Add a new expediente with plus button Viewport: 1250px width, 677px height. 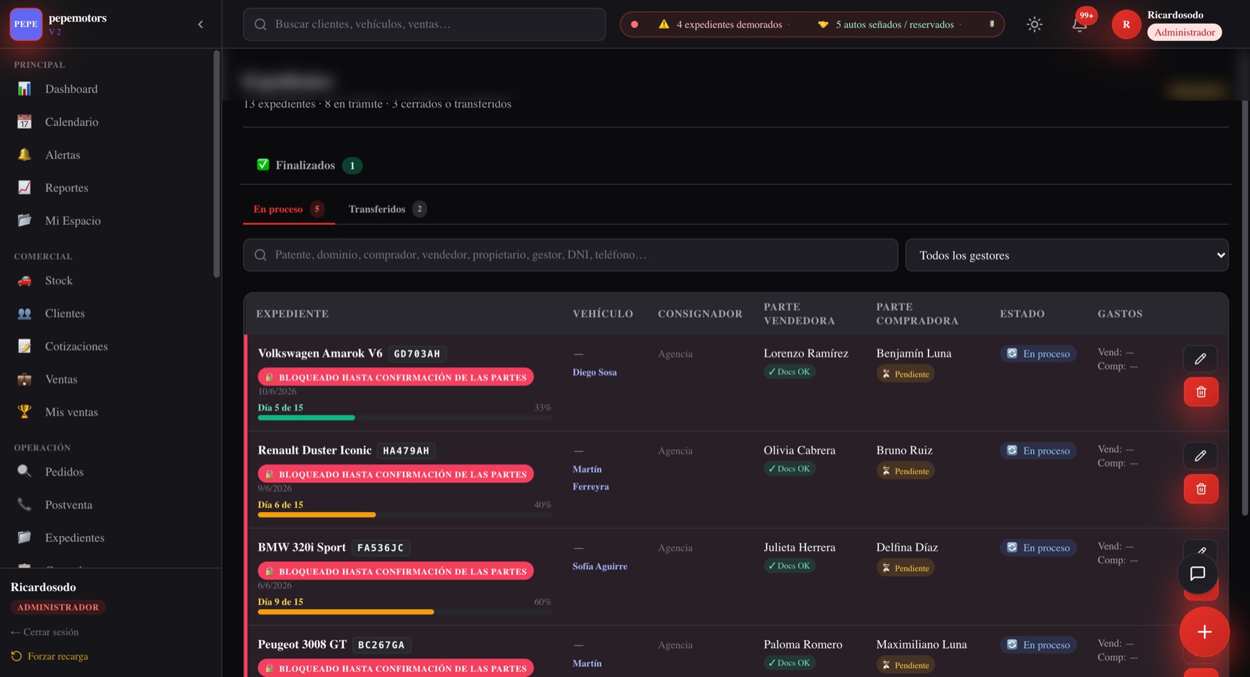tap(1204, 632)
